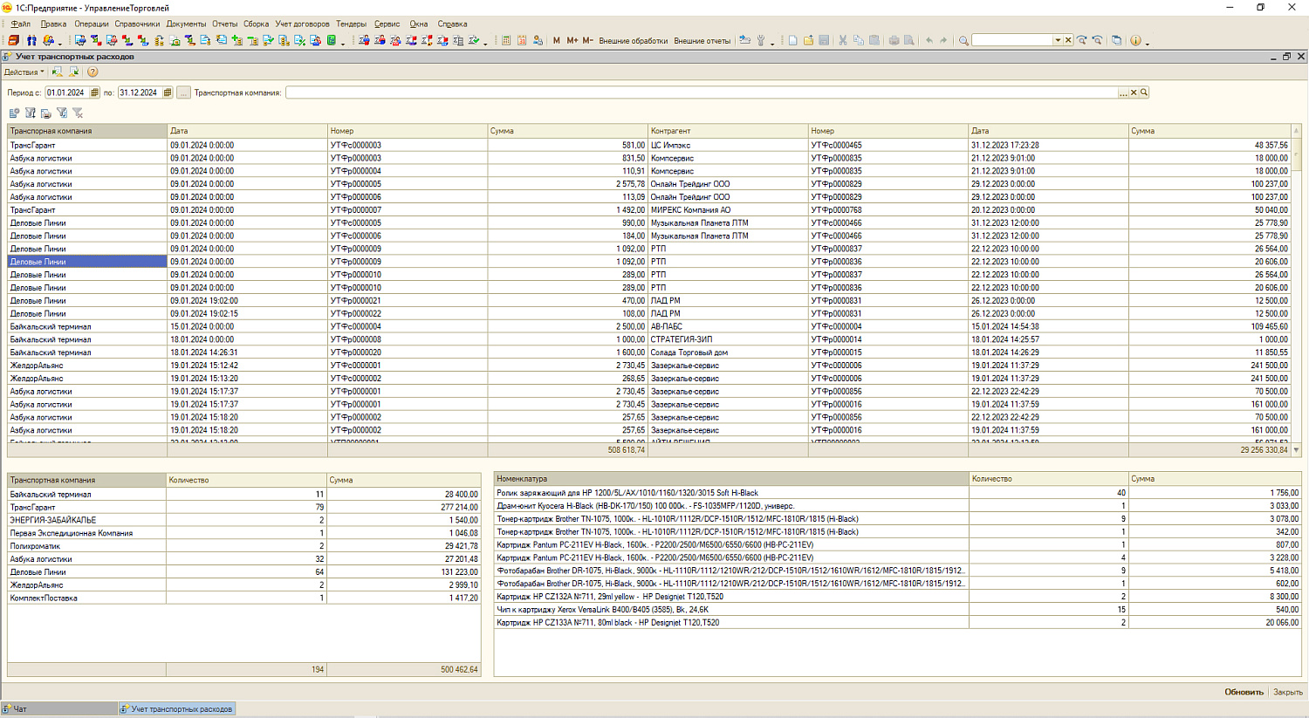
Task: Click the paste clipboard icon
Action: pos(874,40)
